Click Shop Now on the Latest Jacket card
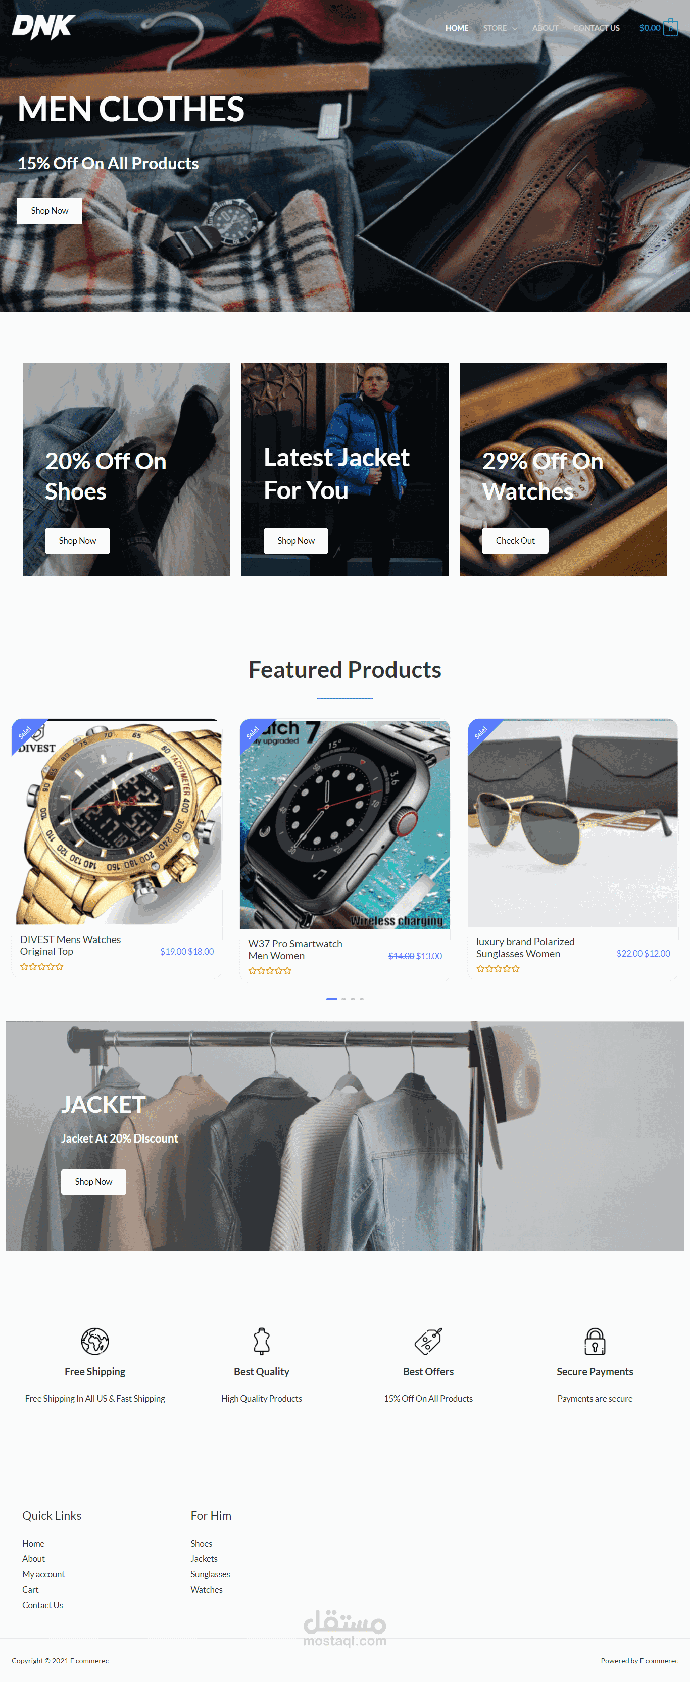Viewport: 690px width, 1682px height. 295,540
